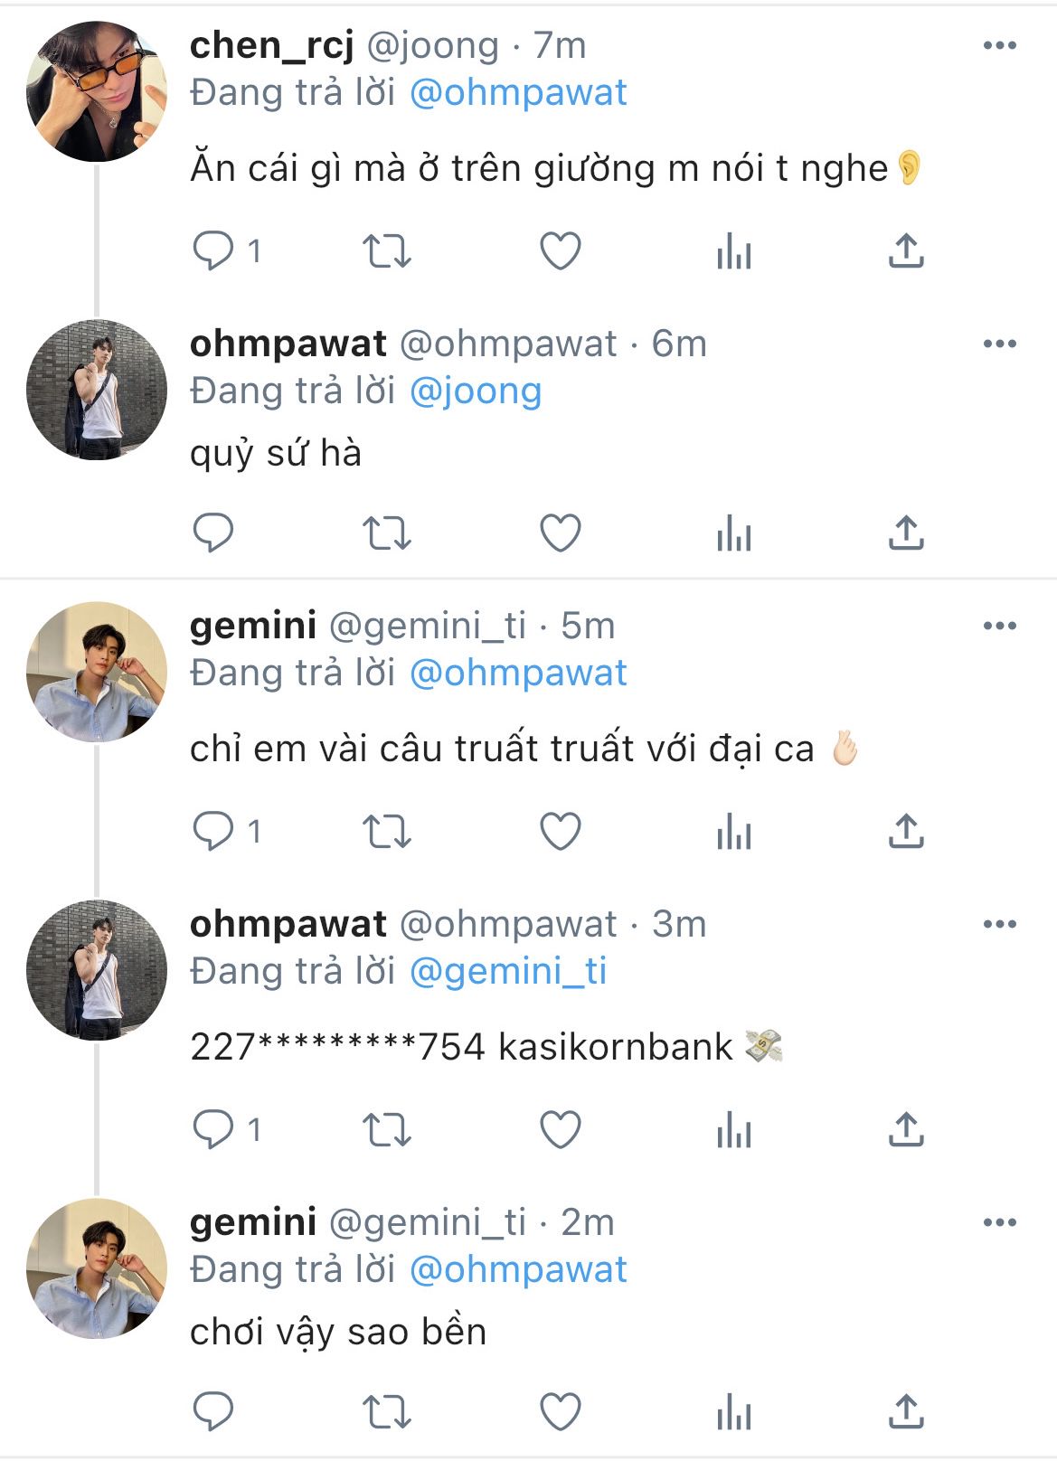Open chen_rcj's profile picture
This screenshot has height=1461, width=1057.
(97, 92)
